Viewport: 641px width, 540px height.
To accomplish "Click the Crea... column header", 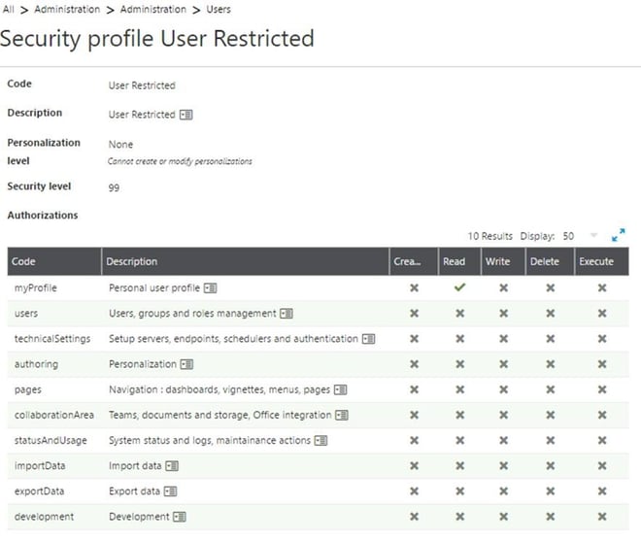I will tap(414, 261).
